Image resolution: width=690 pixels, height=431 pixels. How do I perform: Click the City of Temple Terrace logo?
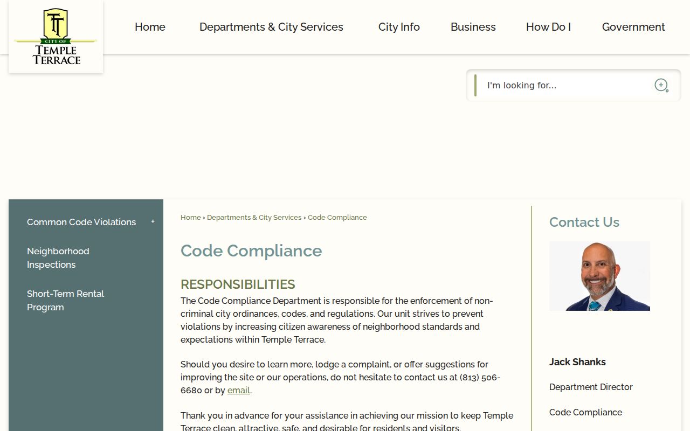click(56, 37)
